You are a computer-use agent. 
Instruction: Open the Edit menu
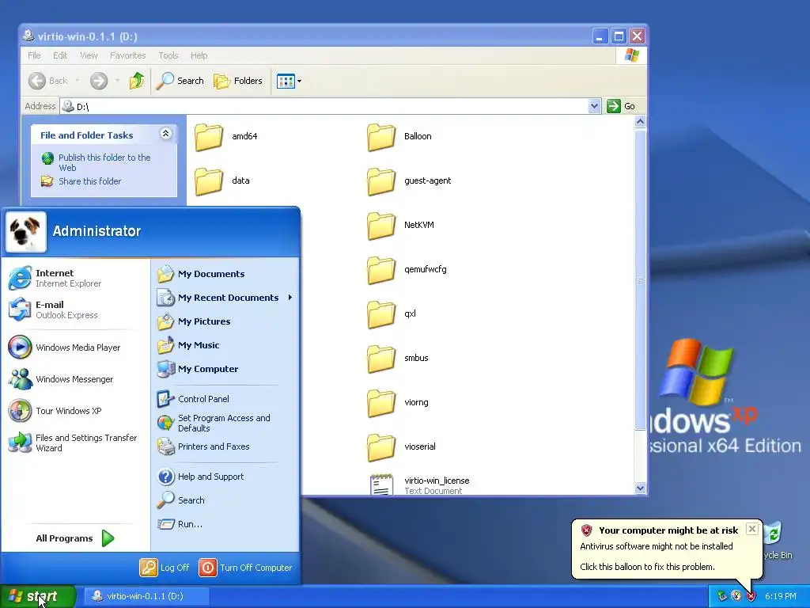[x=60, y=55]
